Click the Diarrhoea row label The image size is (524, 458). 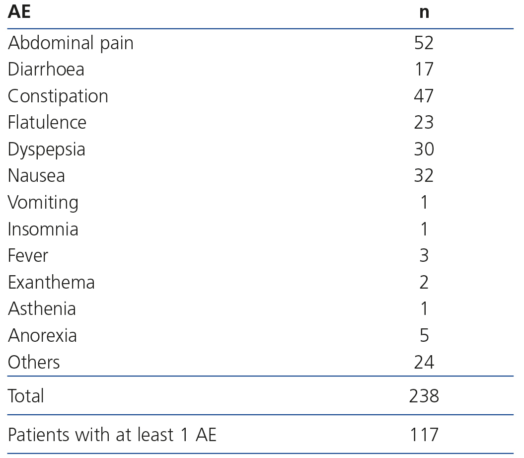coord(46,70)
